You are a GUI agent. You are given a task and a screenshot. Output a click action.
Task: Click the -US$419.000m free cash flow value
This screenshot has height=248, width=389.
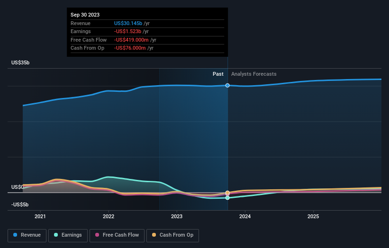[131, 40]
